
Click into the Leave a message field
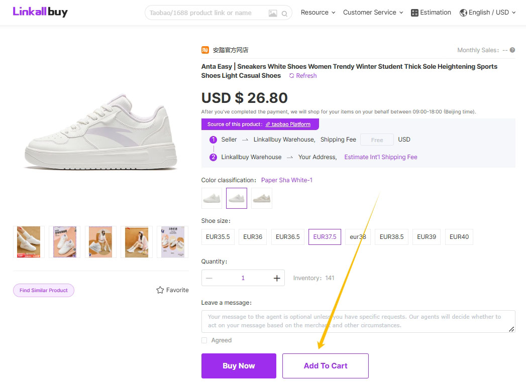point(358,321)
